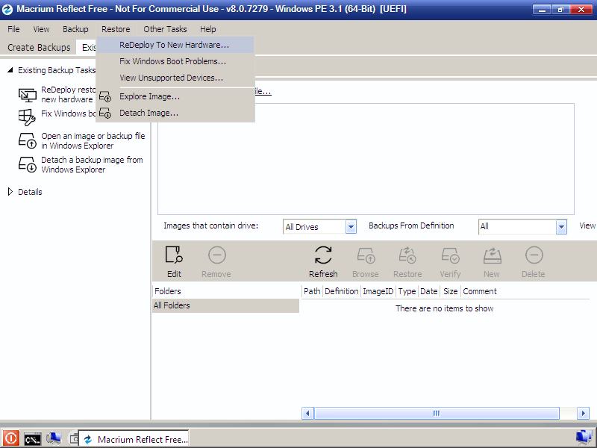Click the Fix Windows boot wrench icon
Viewport: 597px width, 448px height.
click(x=27, y=117)
